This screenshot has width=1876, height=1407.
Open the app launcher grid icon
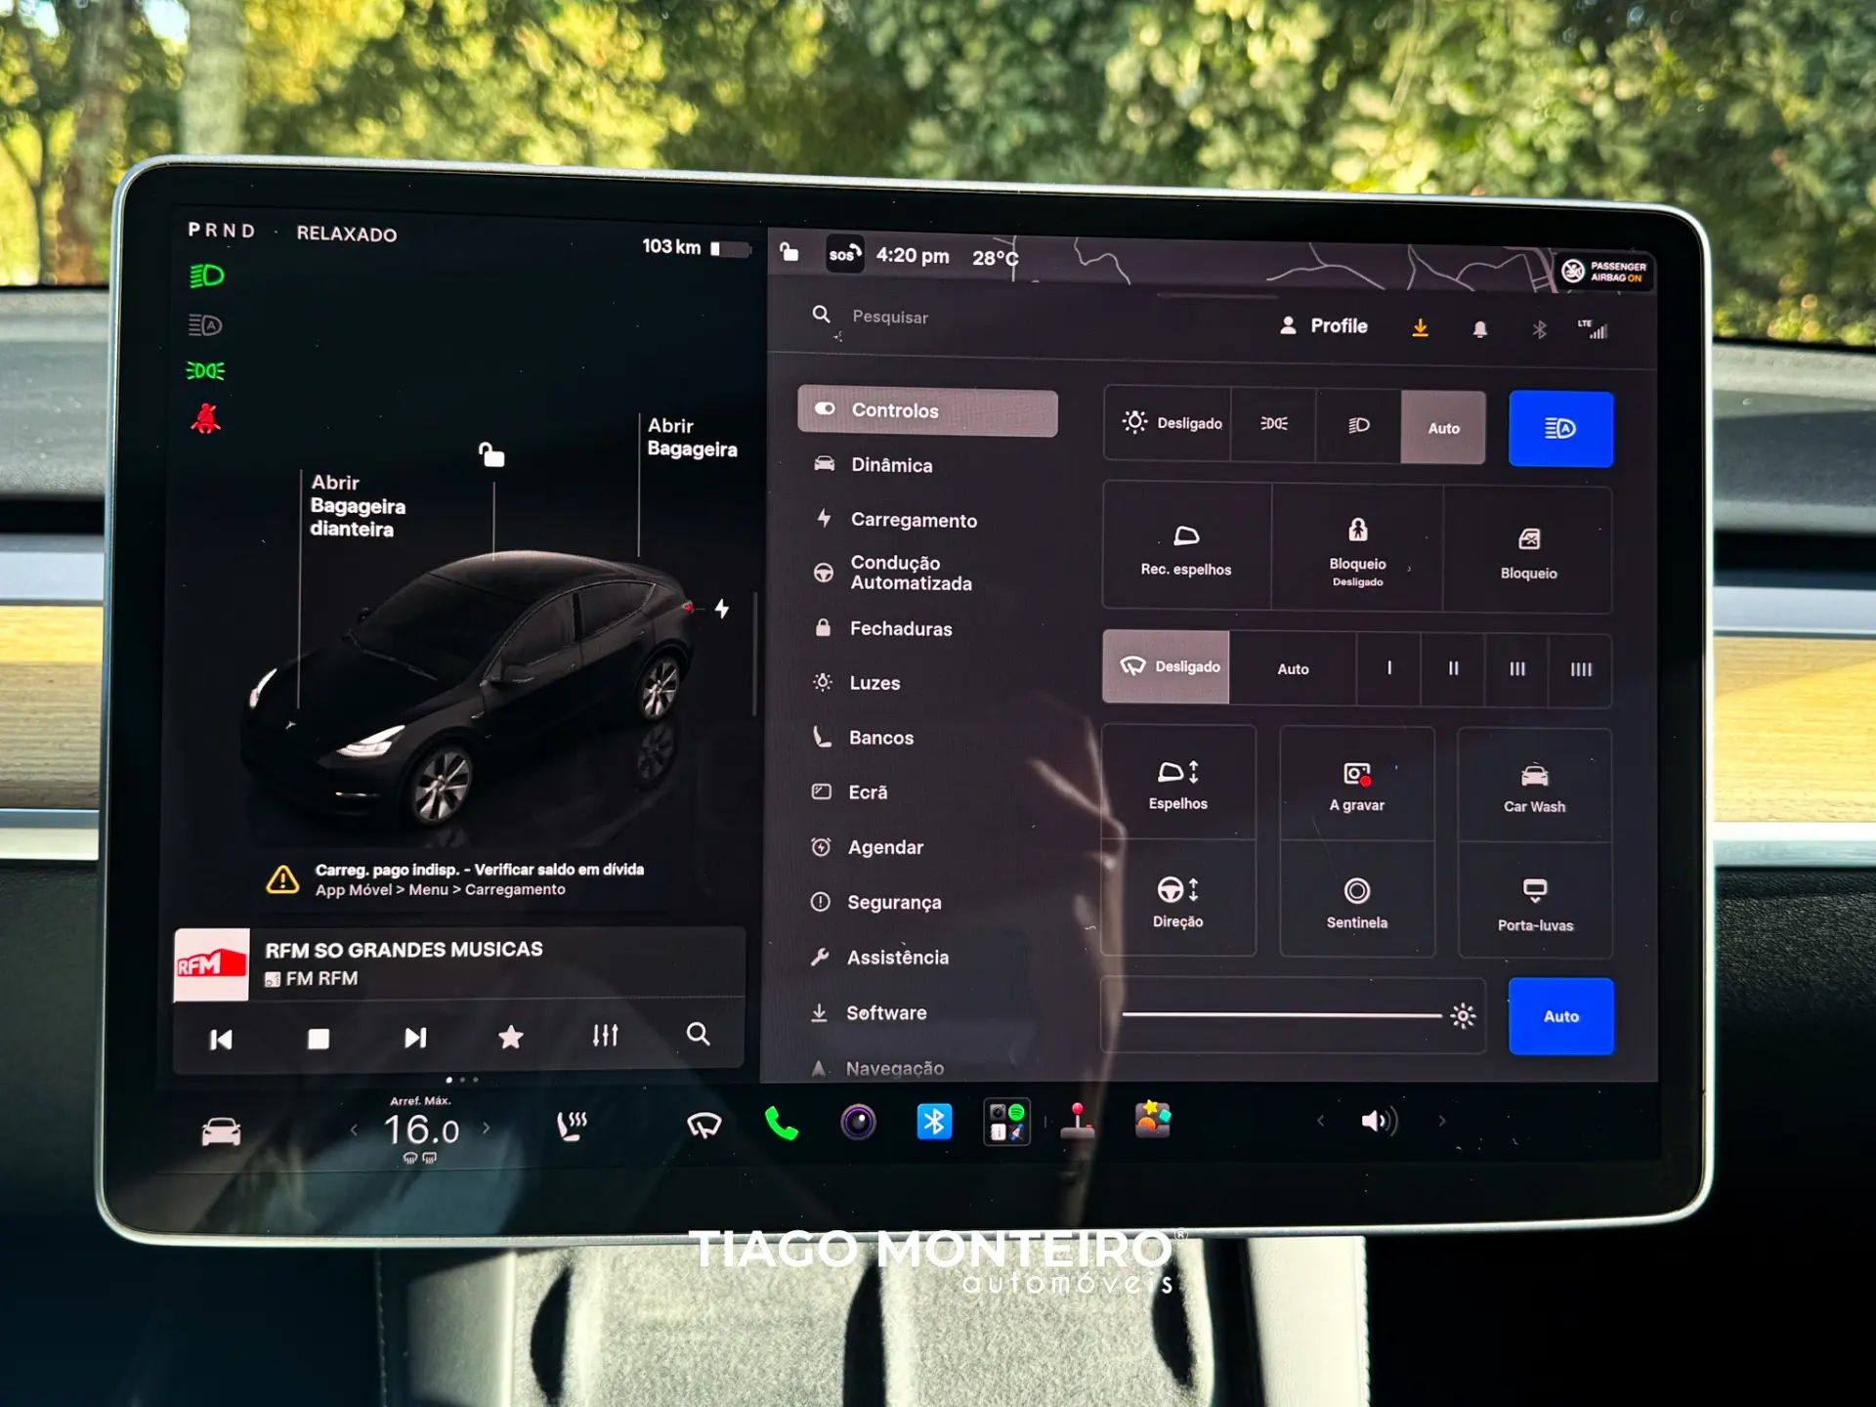click(1006, 1122)
